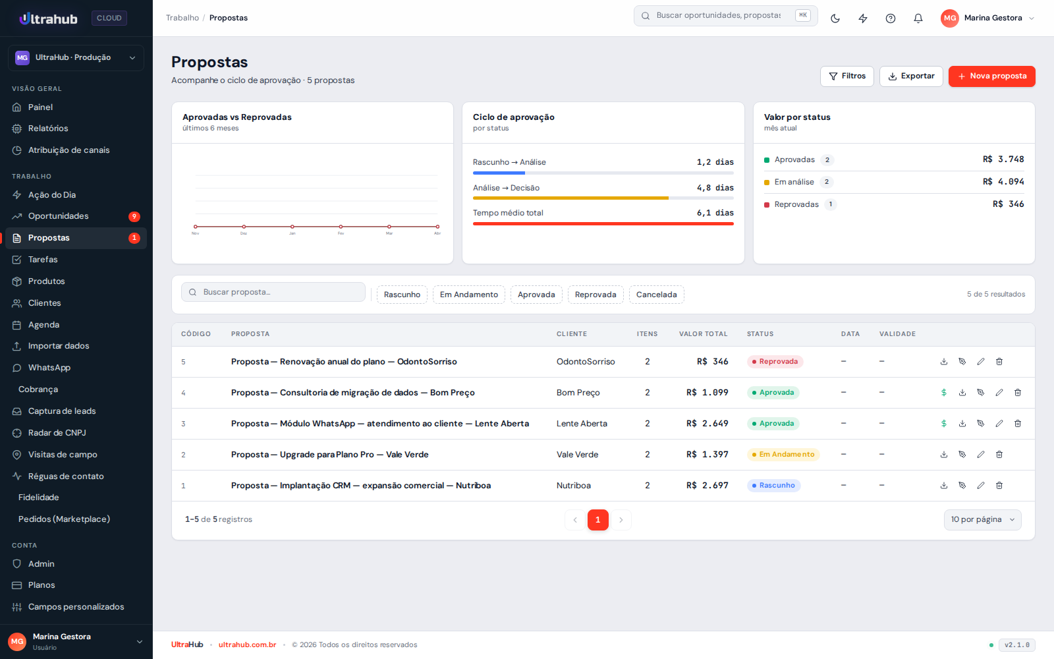1054x659 pixels.
Task: Toggle the Em Andamento filter chip
Action: pyautogui.click(x=469, y=295)
